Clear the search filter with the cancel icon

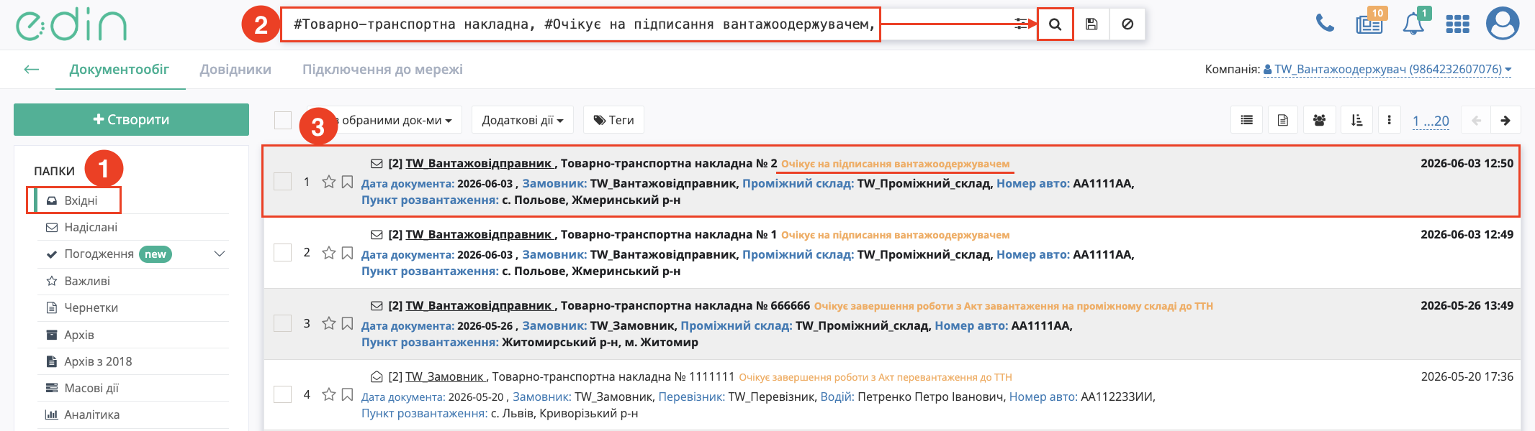(1127, 24)
